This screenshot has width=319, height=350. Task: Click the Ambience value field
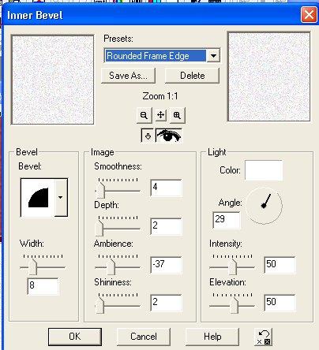166,264
